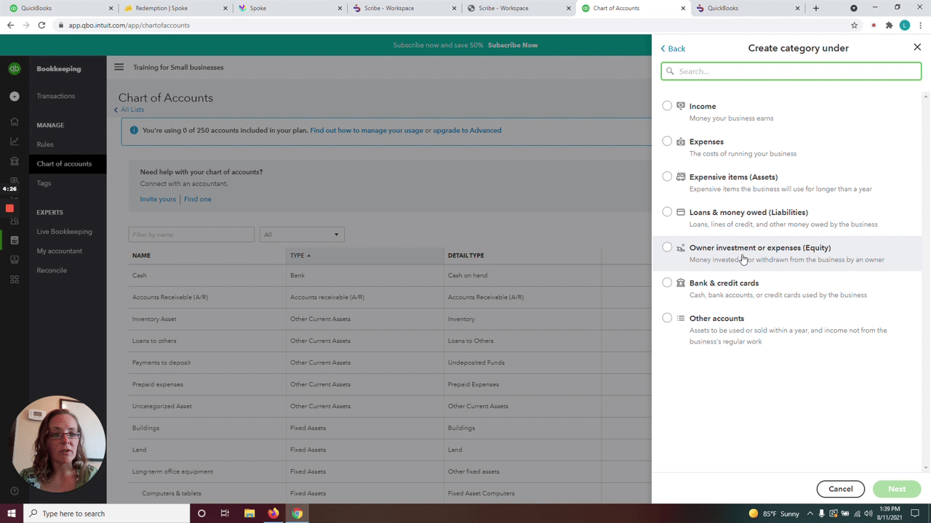This screenshot has height=523, width=931.
Task: Select Expensive items (Assets) radio option
Action: 667,177
